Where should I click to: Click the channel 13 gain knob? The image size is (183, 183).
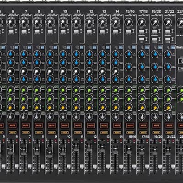click(x=102, y=22)
